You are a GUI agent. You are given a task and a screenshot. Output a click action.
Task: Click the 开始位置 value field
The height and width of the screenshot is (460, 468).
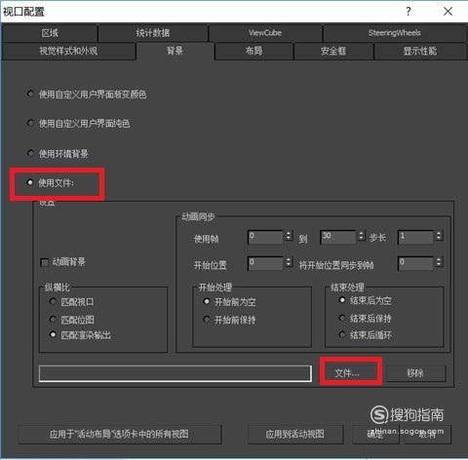click(x=265, y=263)
